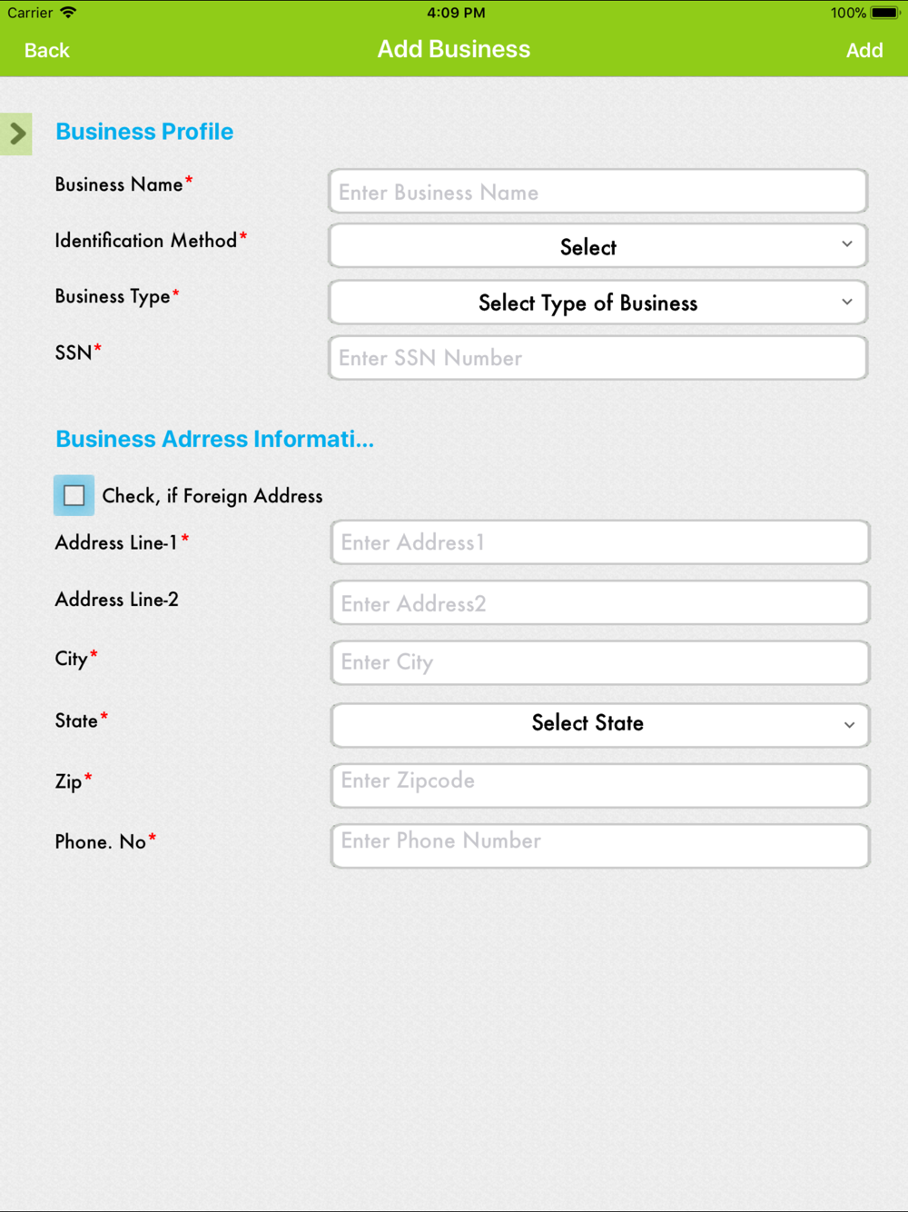The image size is (908, 1212).
Task: Check the Foreign Address checkbox
Action: click(x=74, y=495)
